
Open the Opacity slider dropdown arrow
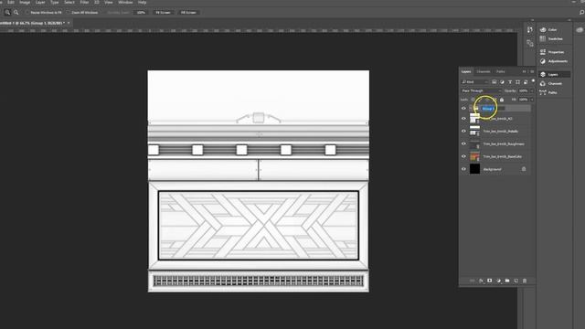pos(532,90)
